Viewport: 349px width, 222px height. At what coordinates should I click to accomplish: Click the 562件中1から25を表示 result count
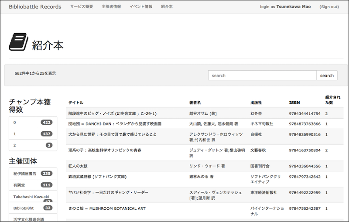coord(35,73)
